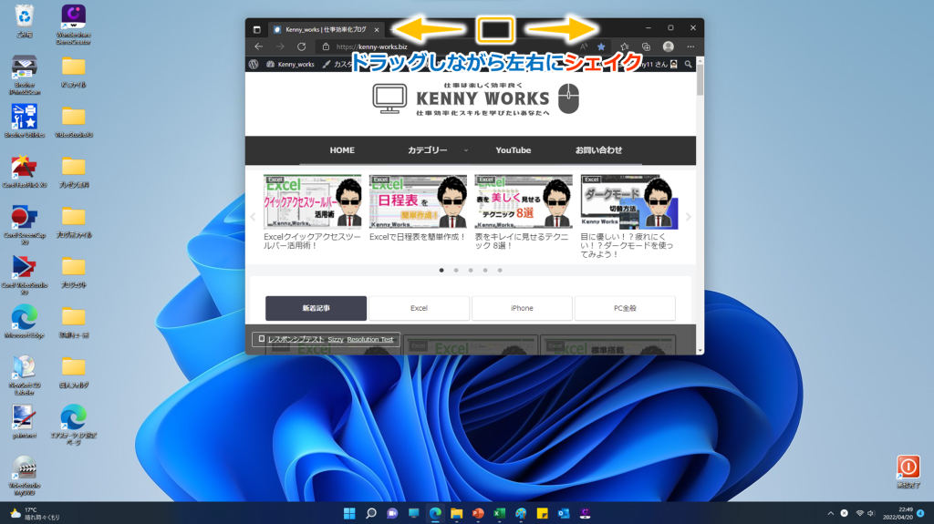
Task: Open the YouTube navigation link
Action: [513, 150]
